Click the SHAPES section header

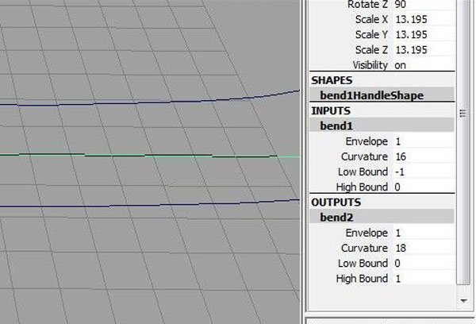(x=332, y=80)
